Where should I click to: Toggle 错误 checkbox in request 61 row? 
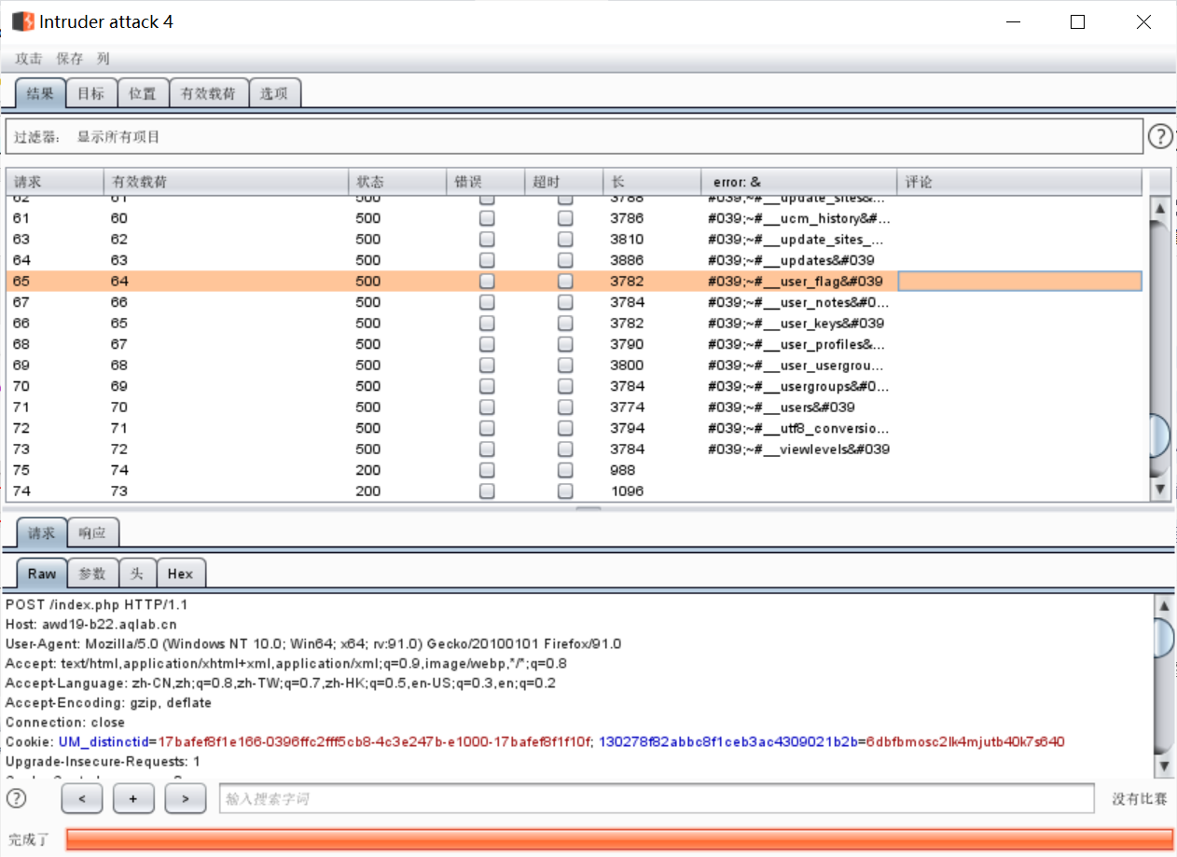pos(487,218)
